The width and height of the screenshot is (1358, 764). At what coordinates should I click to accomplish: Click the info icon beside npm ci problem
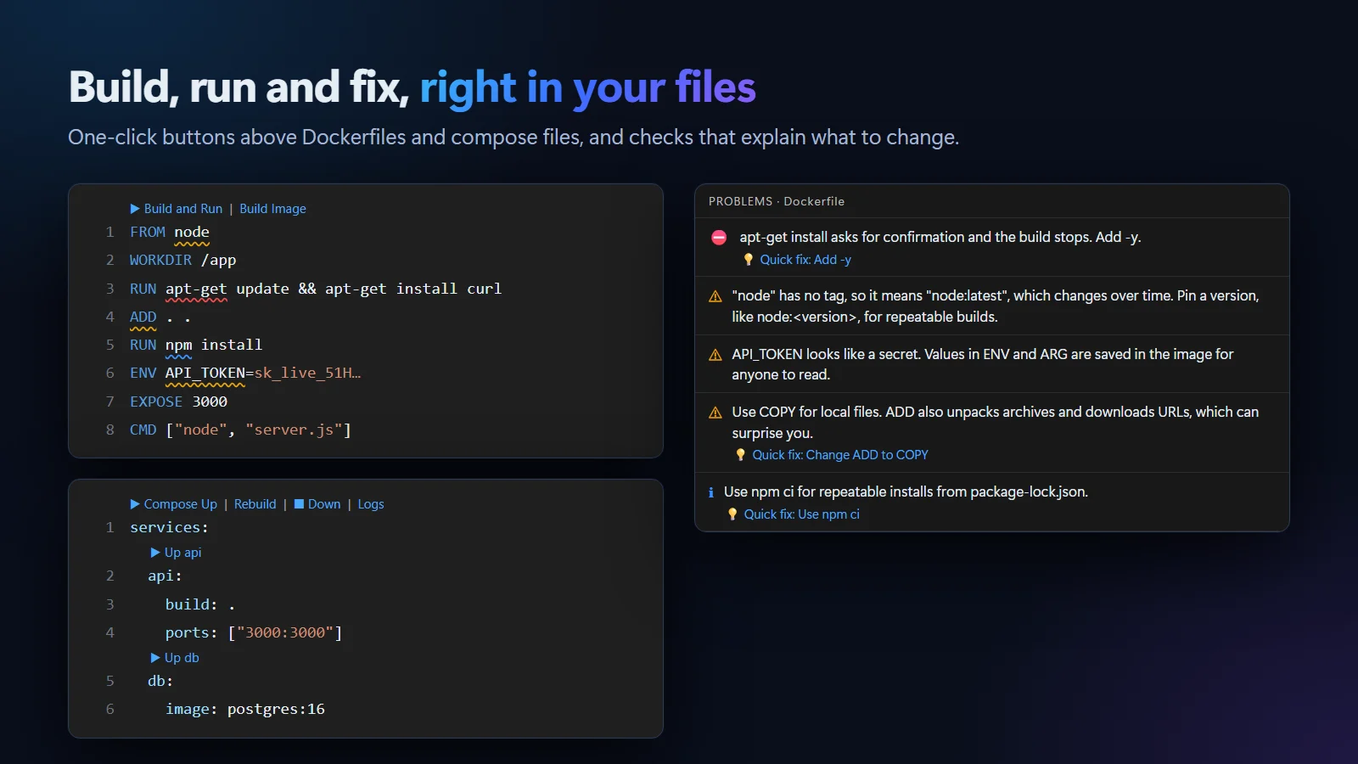[x=711, y=492]
